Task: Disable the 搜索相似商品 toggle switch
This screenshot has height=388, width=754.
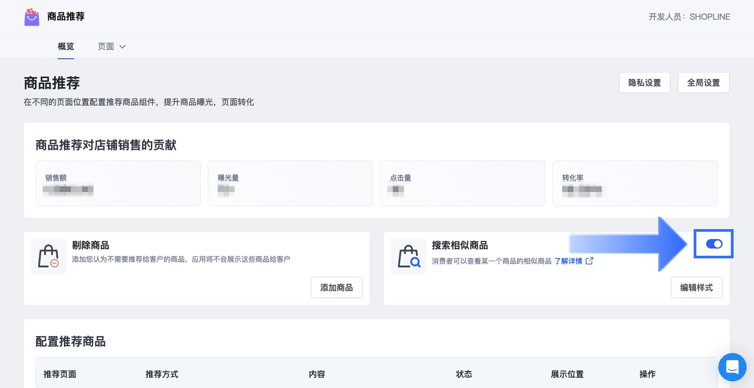Action: [x=714, y=244]
